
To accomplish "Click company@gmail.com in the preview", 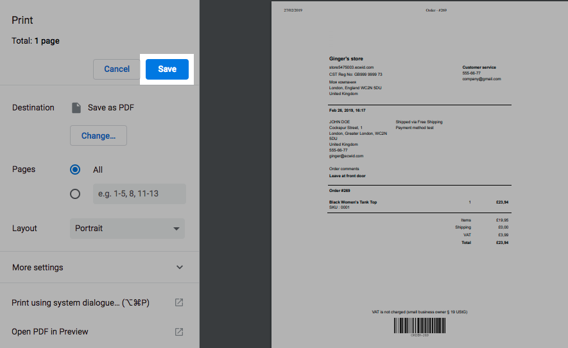I will [x=481, y=79].
